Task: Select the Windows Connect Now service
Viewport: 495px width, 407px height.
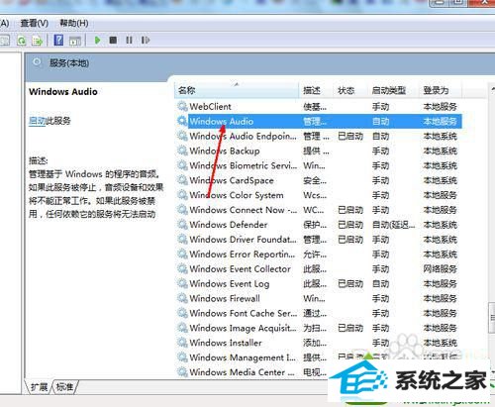Action: click(x=318, y=210)
